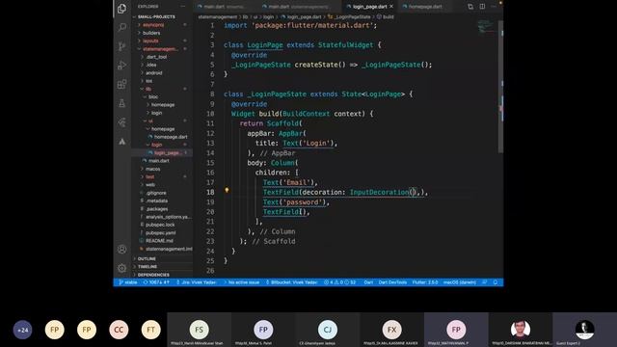Collapse the SMALL-PROJECTS root folder
The image size is (617, 347).
(156, 17)
